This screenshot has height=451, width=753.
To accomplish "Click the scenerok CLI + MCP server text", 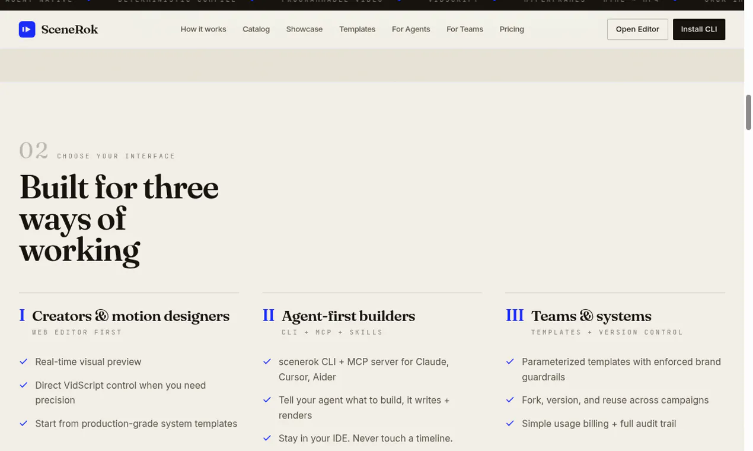I will click(x=363, y=369).
